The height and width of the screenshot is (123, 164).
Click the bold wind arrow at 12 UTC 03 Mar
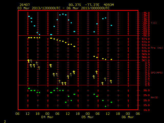(x=28, y=61)
